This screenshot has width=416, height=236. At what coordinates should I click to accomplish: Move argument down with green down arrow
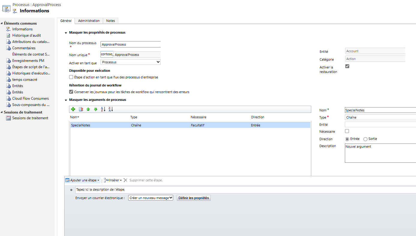click(95, 109)
